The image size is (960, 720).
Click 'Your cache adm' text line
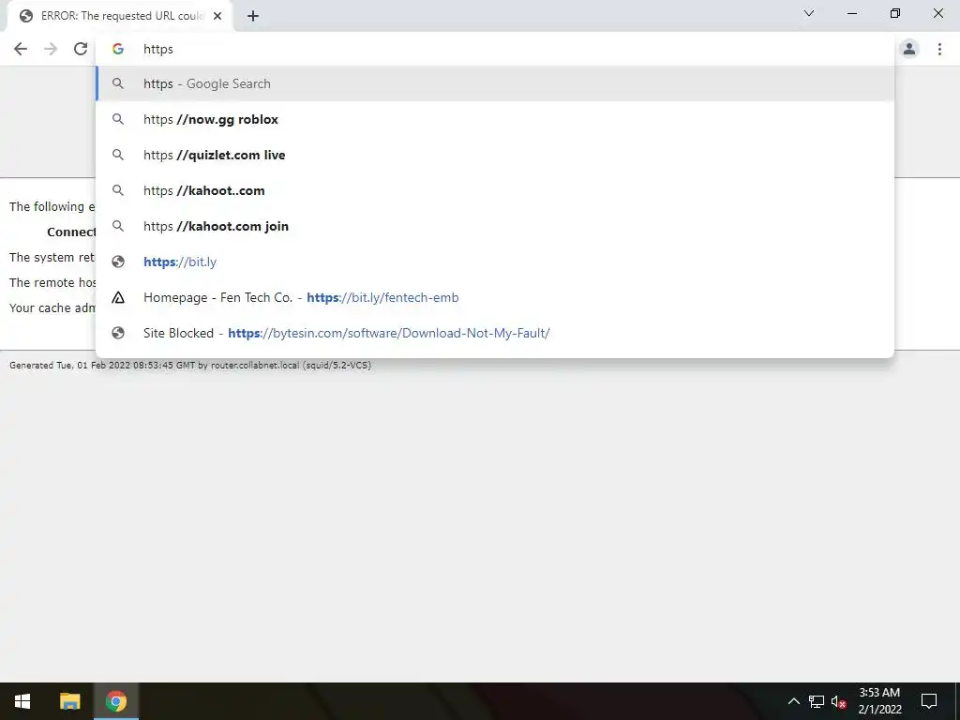tap(52, 307)
